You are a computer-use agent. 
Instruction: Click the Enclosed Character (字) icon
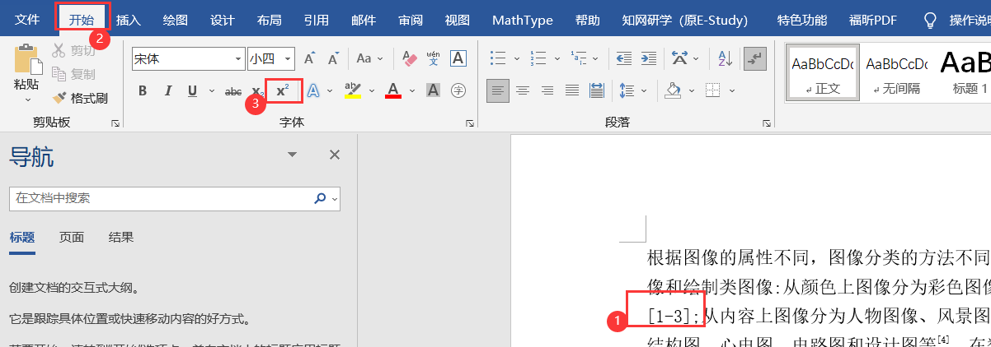coord(458,90)
